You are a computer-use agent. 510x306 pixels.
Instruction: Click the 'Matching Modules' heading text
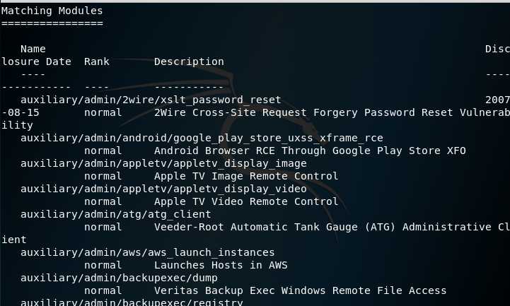pos(52,11)
